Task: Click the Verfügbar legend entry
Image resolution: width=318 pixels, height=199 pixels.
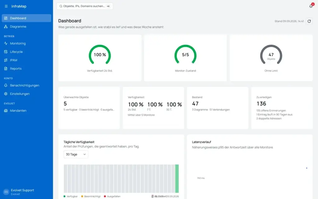Action: click(x=70, y=197)
